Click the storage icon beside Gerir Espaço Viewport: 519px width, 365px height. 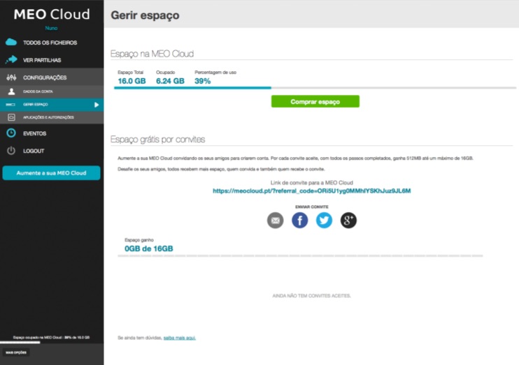pos(10,105)
